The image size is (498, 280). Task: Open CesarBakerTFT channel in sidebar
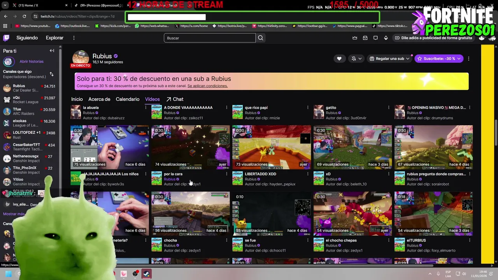[x=29, y=147]
